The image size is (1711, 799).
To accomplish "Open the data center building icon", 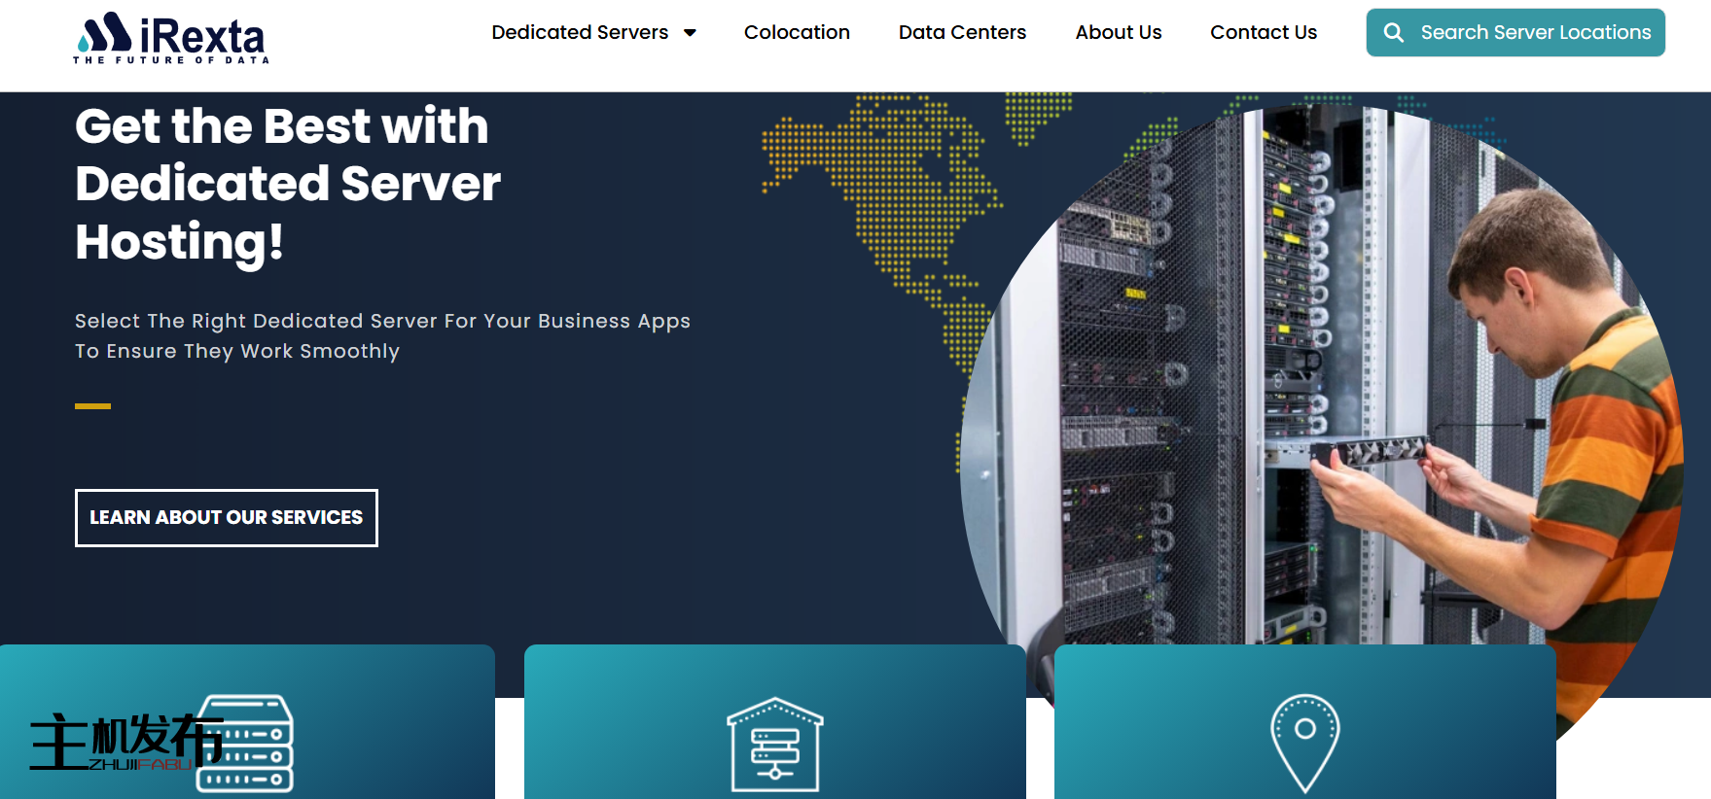I will [x=774, y=744].
